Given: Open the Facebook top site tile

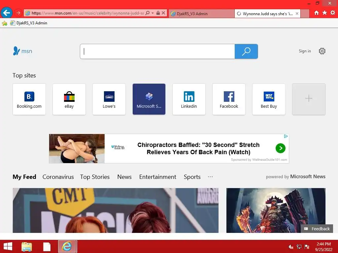Looking at the screenshot, I should (229, 99).
